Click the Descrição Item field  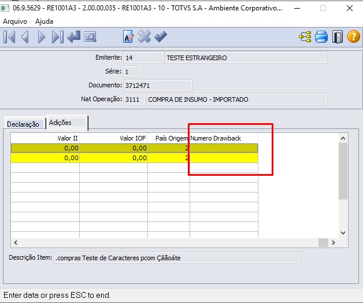[177, 258]
